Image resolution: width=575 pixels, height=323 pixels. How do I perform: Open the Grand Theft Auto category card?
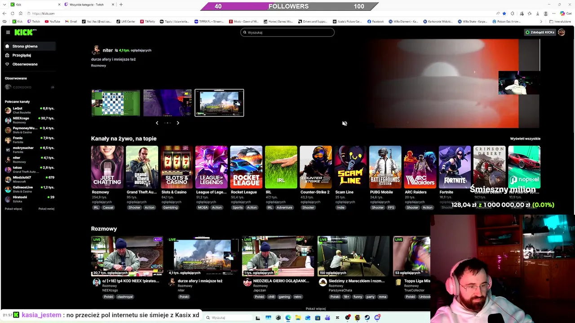pyautogui.click(x=142, y=167)
